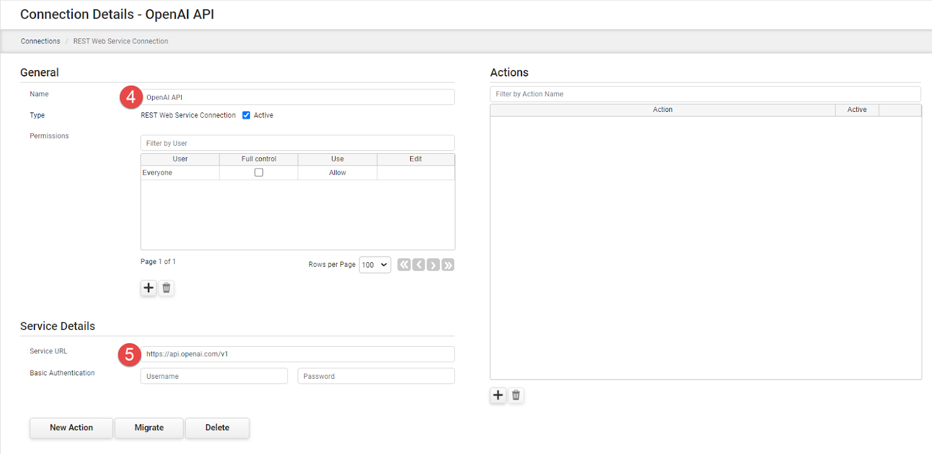
Task: Click the Action column header
Action: (x=663, y=110)
